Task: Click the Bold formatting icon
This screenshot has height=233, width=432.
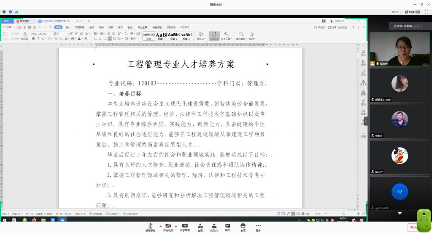Action: 33,39
